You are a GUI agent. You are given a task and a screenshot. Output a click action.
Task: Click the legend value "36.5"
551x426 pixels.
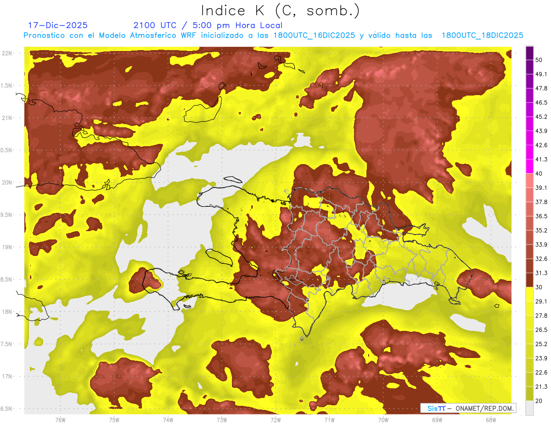541,216
